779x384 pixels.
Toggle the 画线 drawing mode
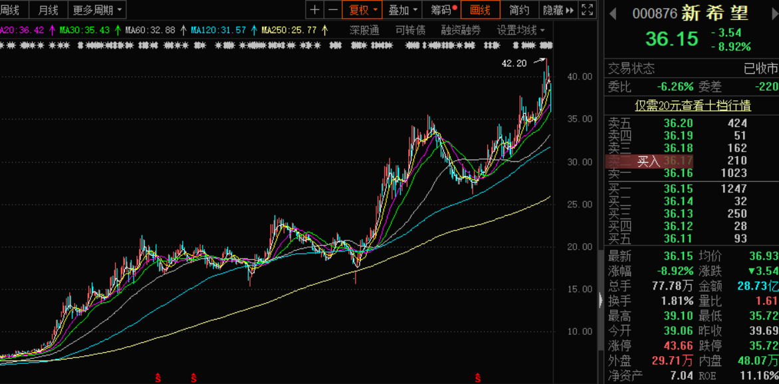(x=480, y=10)
